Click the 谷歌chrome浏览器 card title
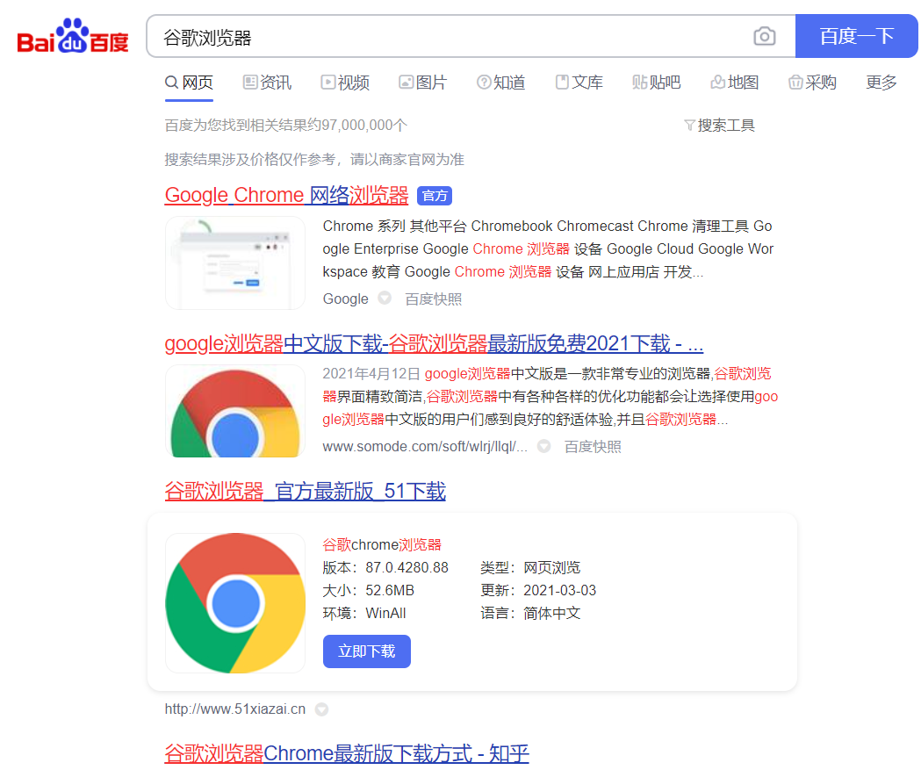This screenshot has height=770, width=921. point(382,545)
